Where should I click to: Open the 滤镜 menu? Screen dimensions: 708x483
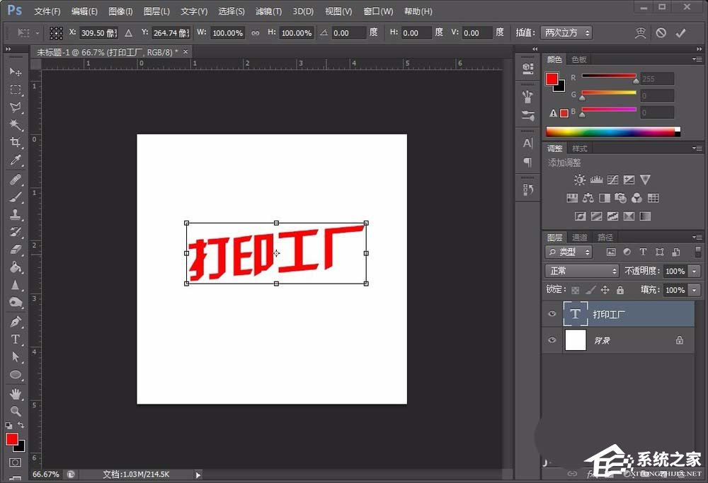tap(268, 11)
